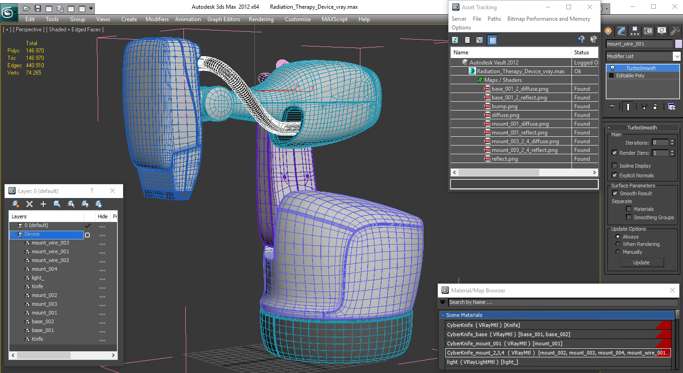The height and width of the screenshot is (373, 683).
Task: Open Material/Map Browser options arrow
Action: (443, 303)
